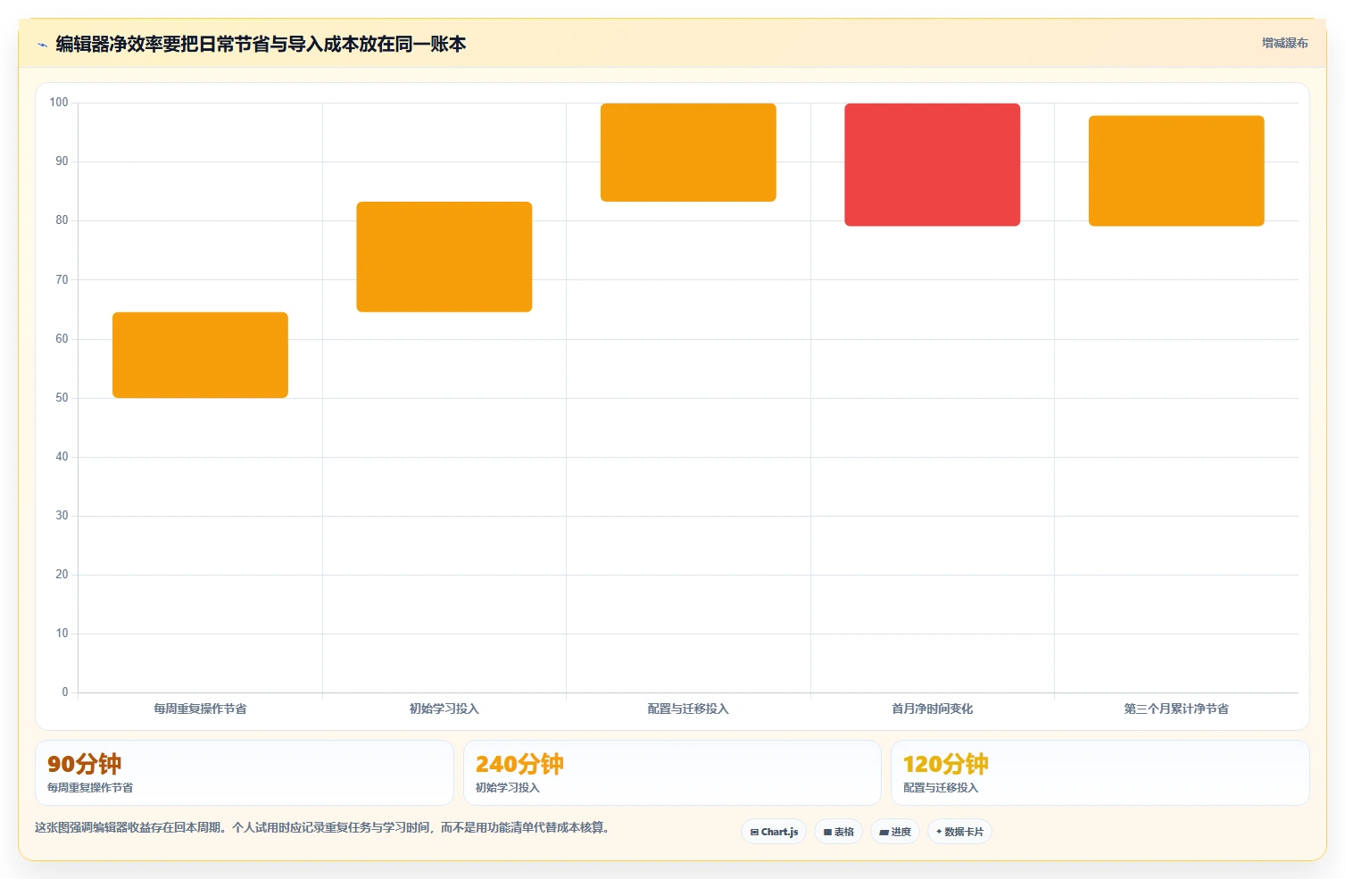Click the 配置与迁移投入 orange bar

point(688,153)
